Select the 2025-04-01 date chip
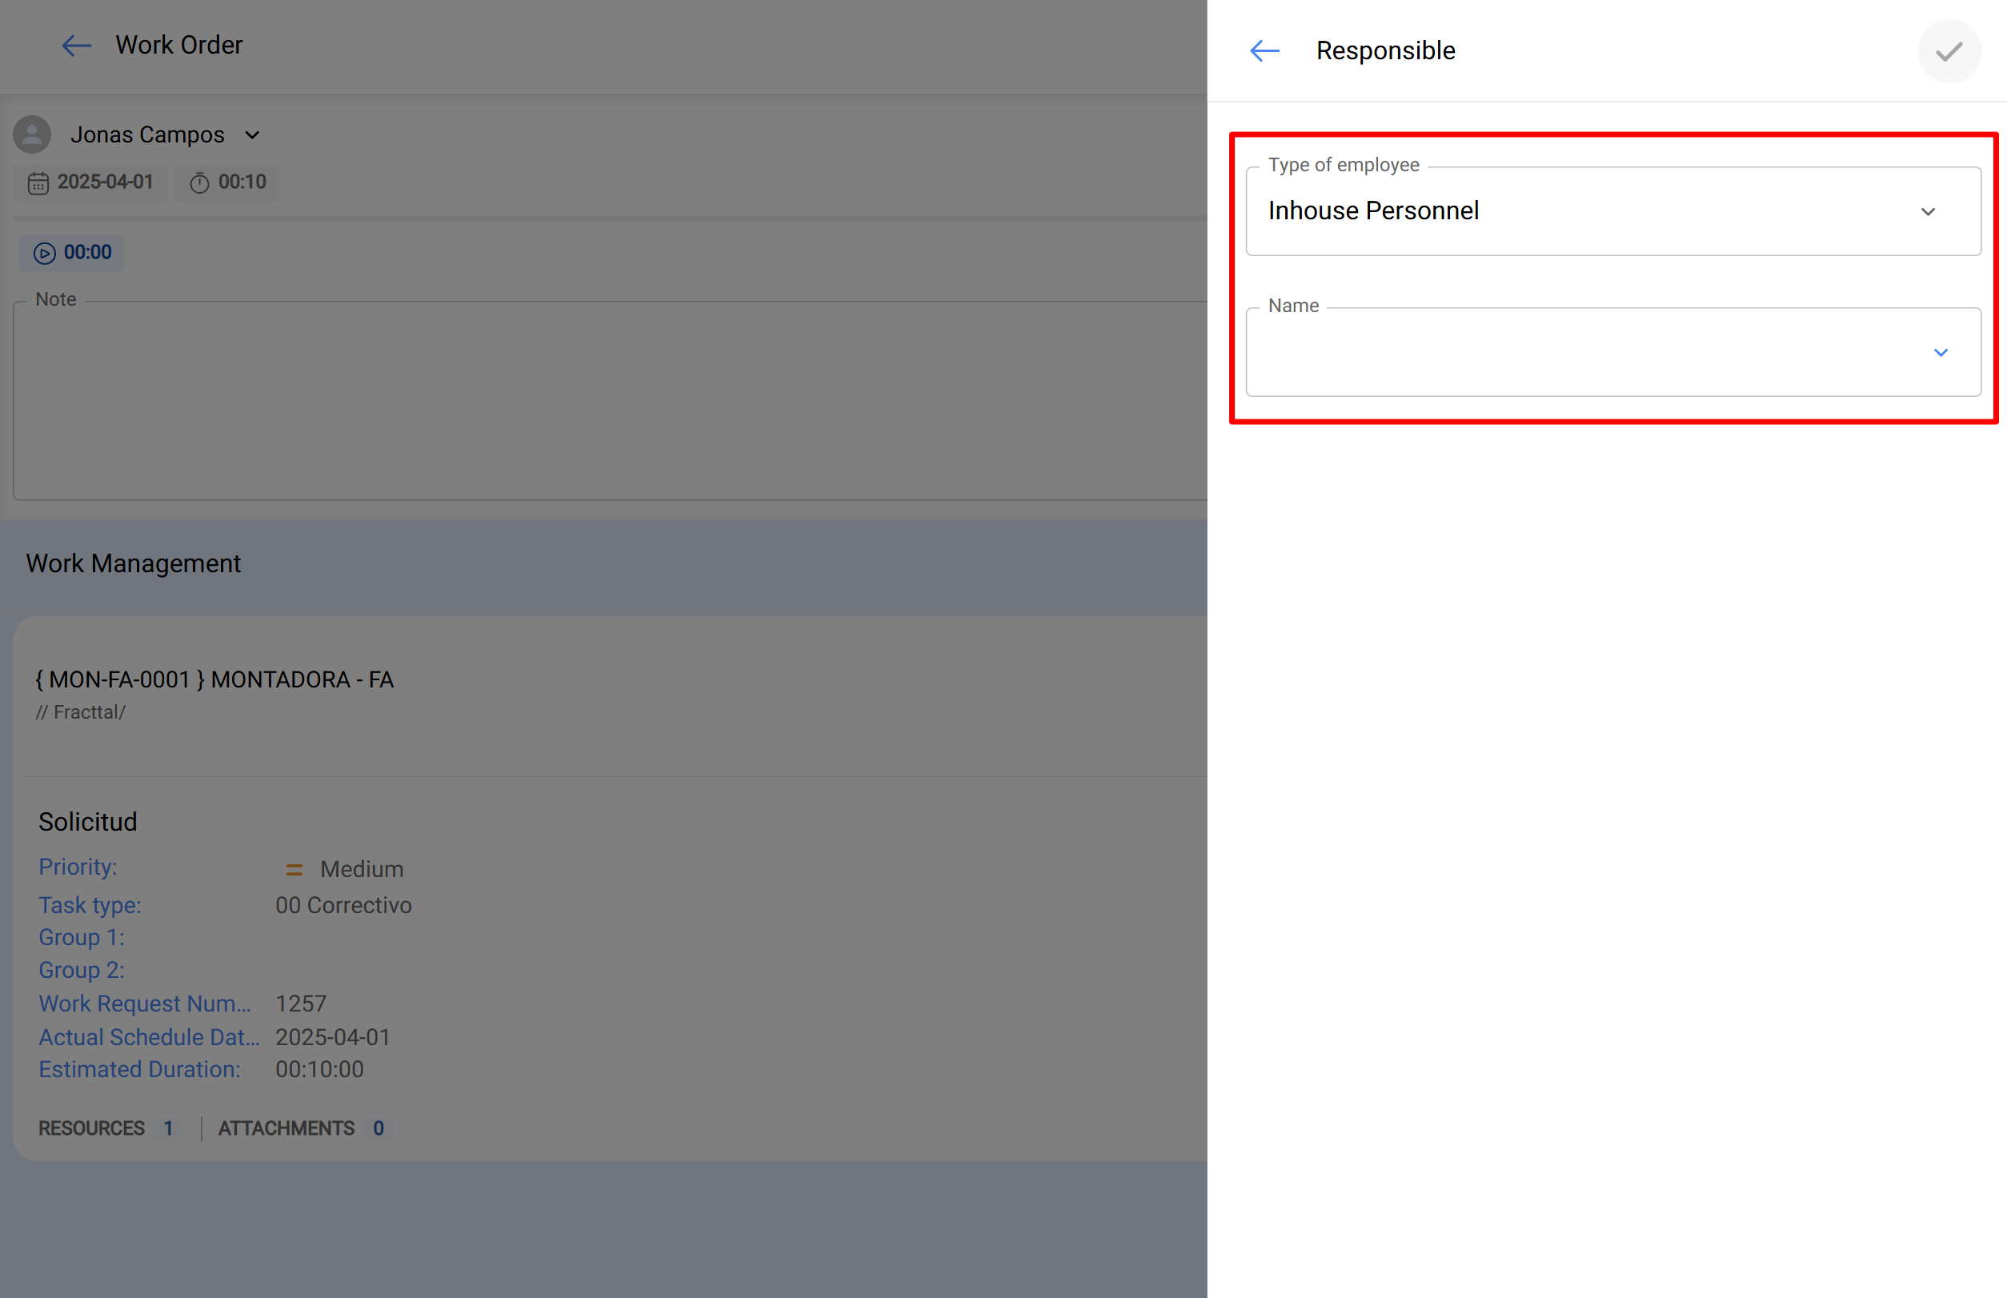2007x1298 pixels. coord(90,182)
